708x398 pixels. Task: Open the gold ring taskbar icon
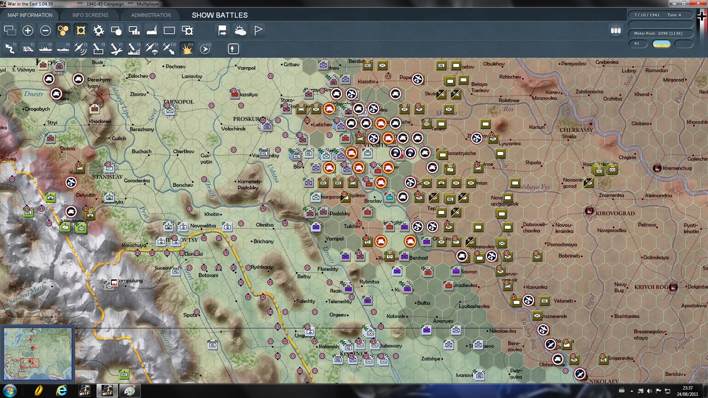(38, 391)
